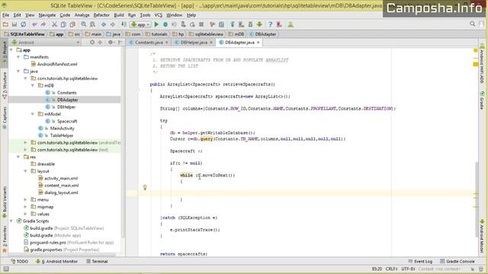Open the Android project view dropdown
Image resolution: width=488 pixels, height=274 pixels.
(46, 43)
